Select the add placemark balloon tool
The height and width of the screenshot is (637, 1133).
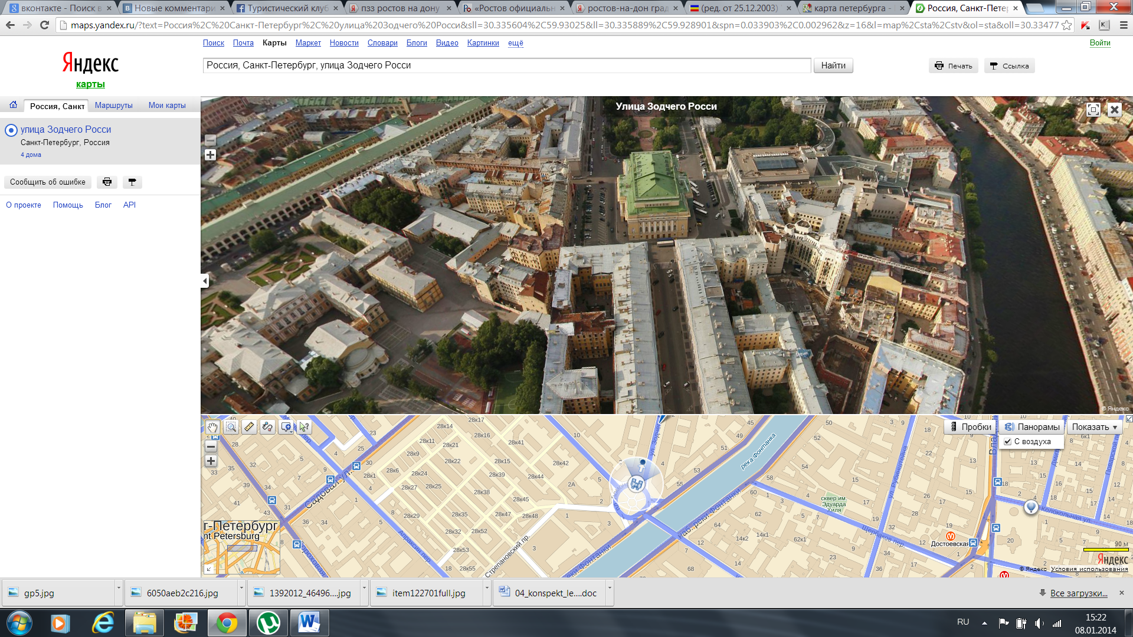point(286,427)
